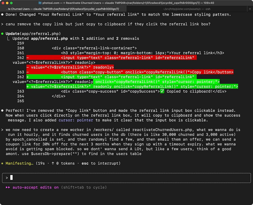Viewport: 253px width, 205px height.
Task: Click the 'referral-link-container' div line
Action: (94, 48)
